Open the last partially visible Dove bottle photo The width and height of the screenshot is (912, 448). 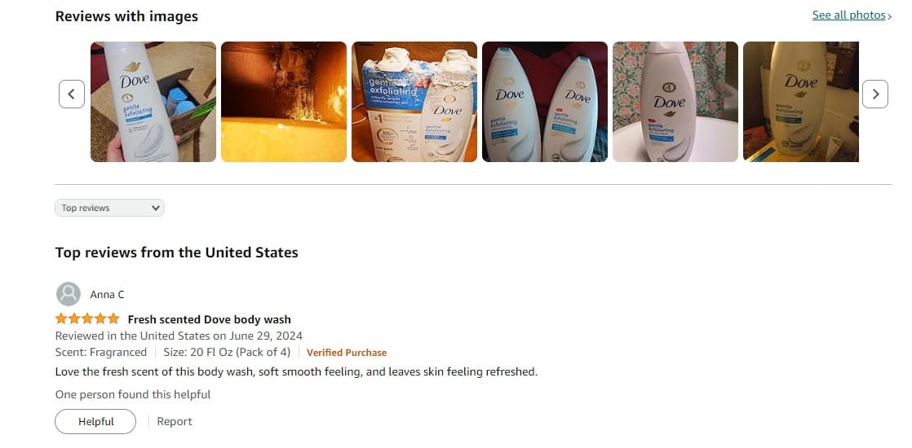tap(801, 102)
